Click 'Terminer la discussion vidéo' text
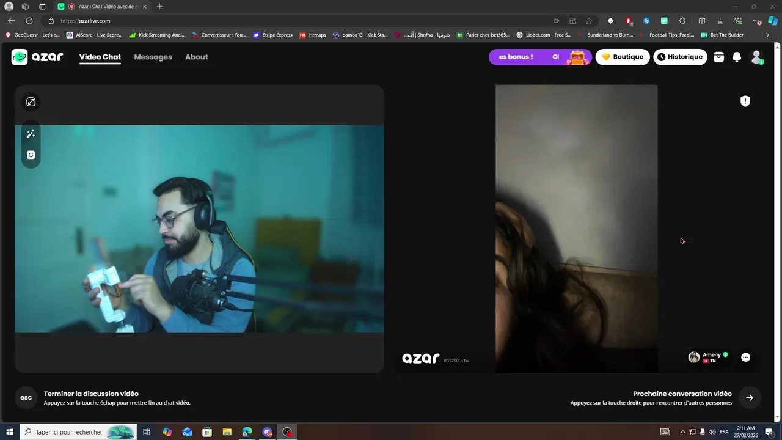Image resolution: width=782 pixels, height=440 pixels. [91, 394]
